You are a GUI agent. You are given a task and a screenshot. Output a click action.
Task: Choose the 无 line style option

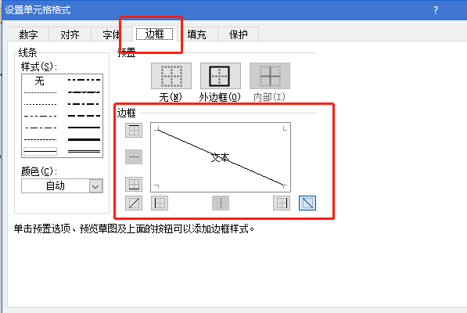click(x=40, y=81)
